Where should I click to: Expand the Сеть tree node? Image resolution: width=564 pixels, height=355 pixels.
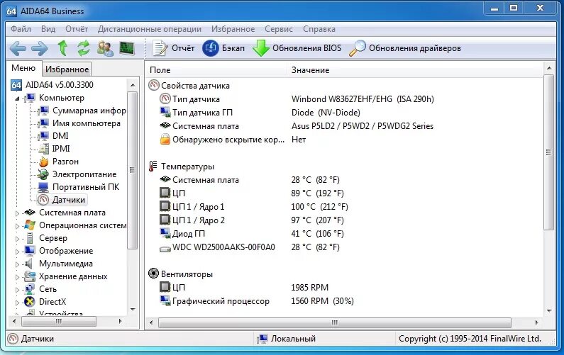pyautogui.click(x=17, y=290)
